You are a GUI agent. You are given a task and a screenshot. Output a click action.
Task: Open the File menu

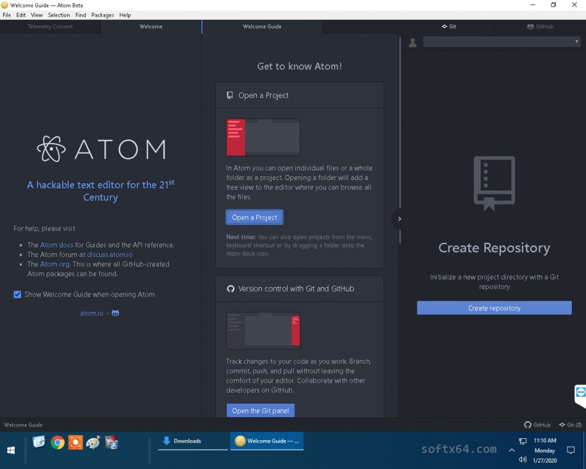pos(7,15)
